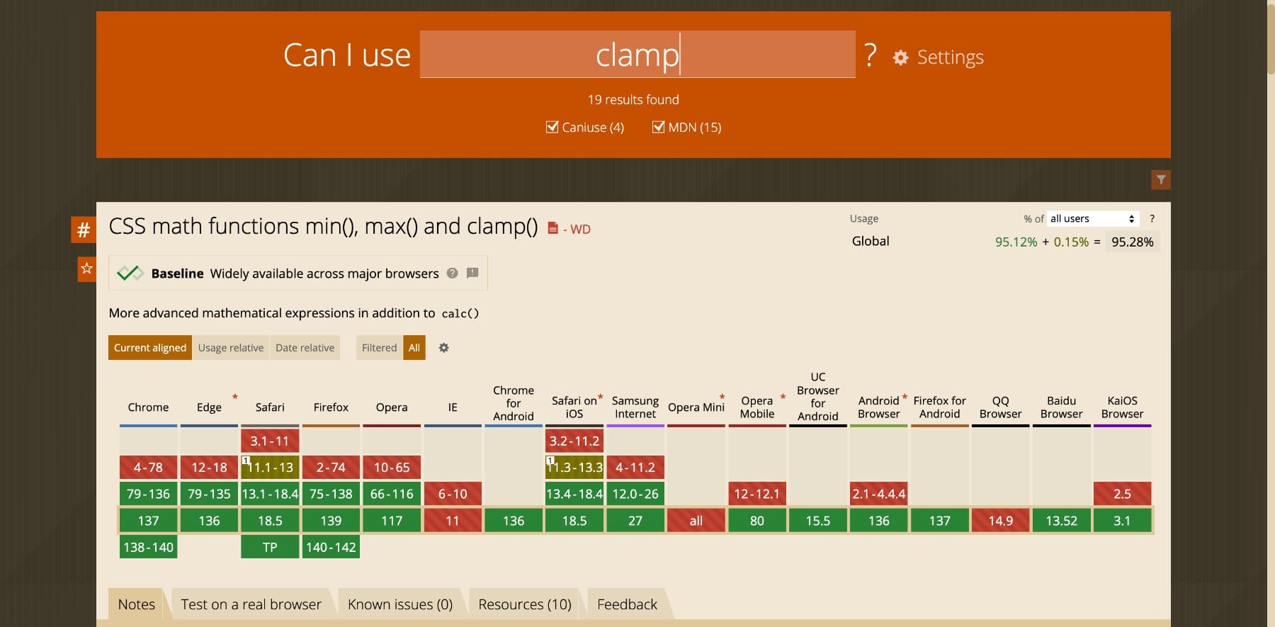The image size is (1275, 627).
Task: Open the 'all users' usage dropdown
Action: 1093,218
